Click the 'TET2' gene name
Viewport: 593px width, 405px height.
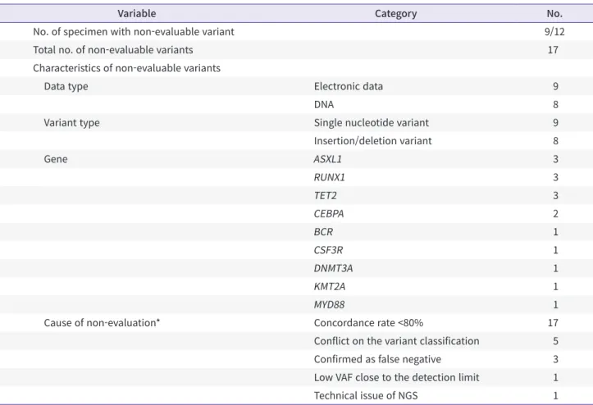[326, 195]
